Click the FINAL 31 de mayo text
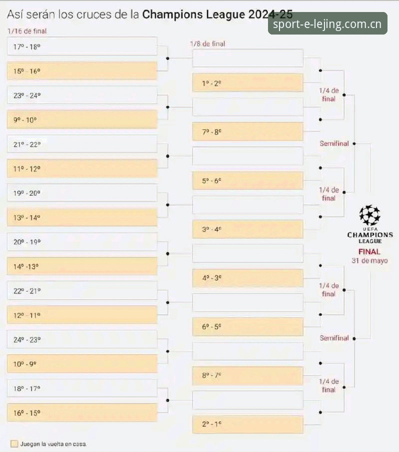This screenshot has height=452, width=399. coord(369,256)
